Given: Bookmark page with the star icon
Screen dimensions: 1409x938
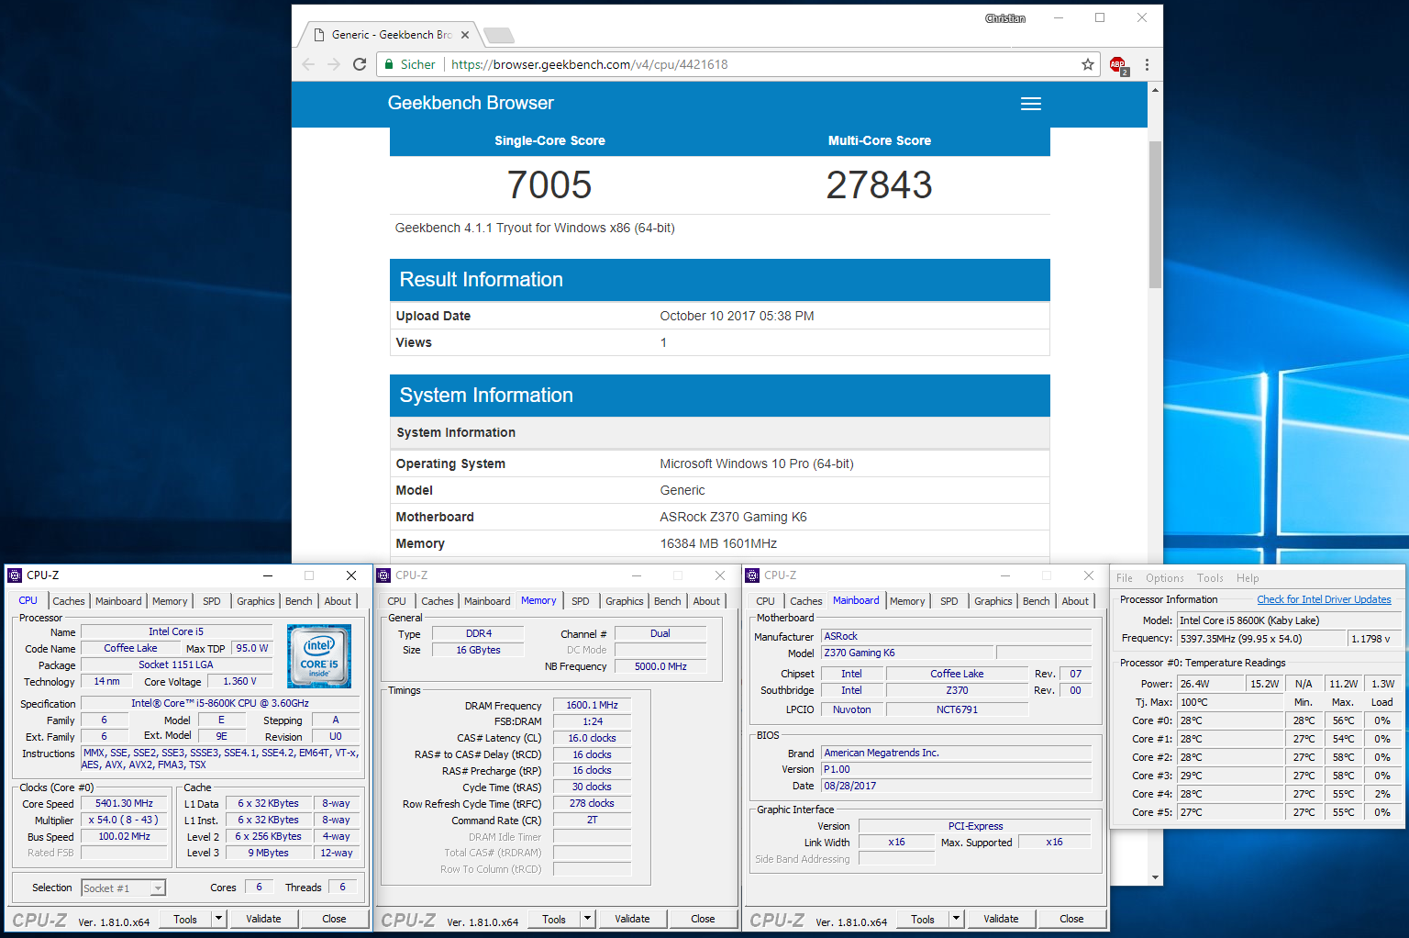Looking at the screenshot, I should pos(1088,64).
